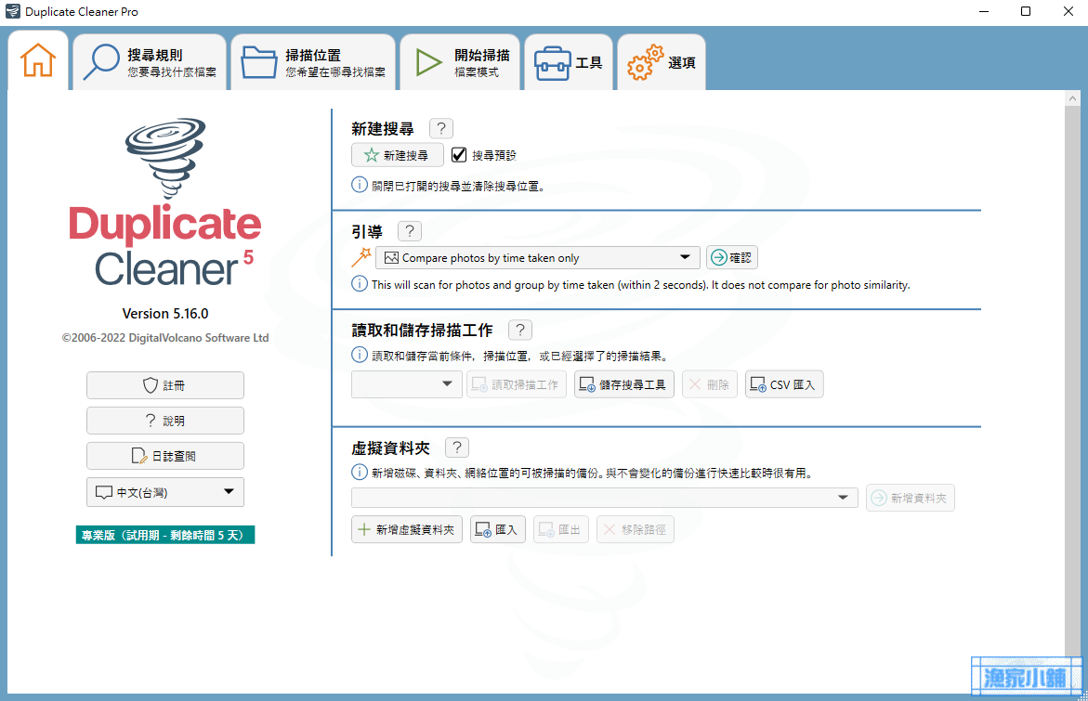
Task: Click the 新建搜尋 star button
Action: 398,155
